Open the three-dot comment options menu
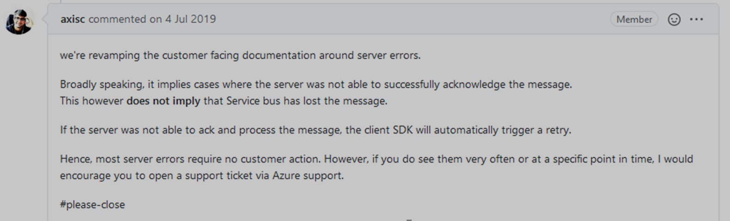Viewport: 730px width, 221px height. point(696,19)
